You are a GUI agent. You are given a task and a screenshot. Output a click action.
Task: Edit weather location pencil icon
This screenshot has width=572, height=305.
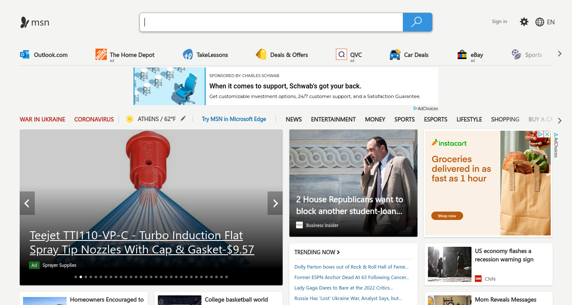(183, 119)
